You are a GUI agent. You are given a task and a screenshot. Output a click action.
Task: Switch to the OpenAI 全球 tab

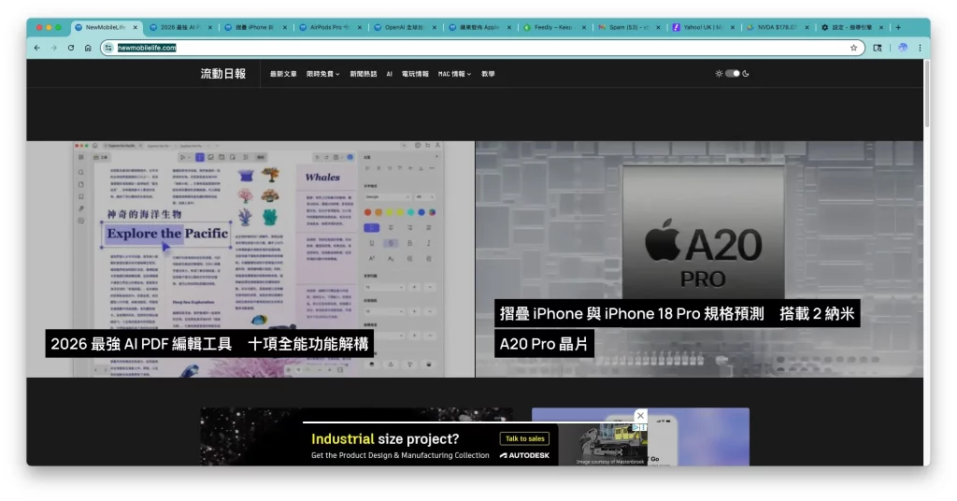pos(404,27)
